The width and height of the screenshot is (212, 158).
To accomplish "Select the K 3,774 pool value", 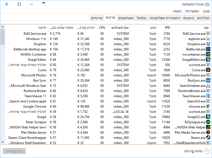I will tap(55, 33).
